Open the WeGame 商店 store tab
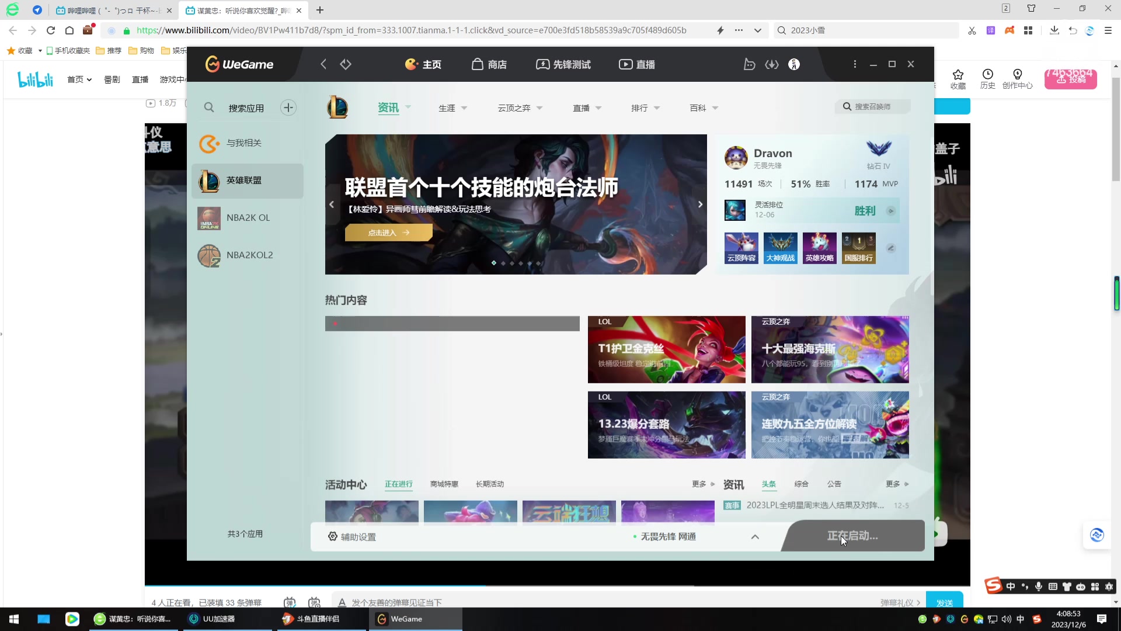The height and width of the screenshot is (631, 1121). [x=489, y=64]
